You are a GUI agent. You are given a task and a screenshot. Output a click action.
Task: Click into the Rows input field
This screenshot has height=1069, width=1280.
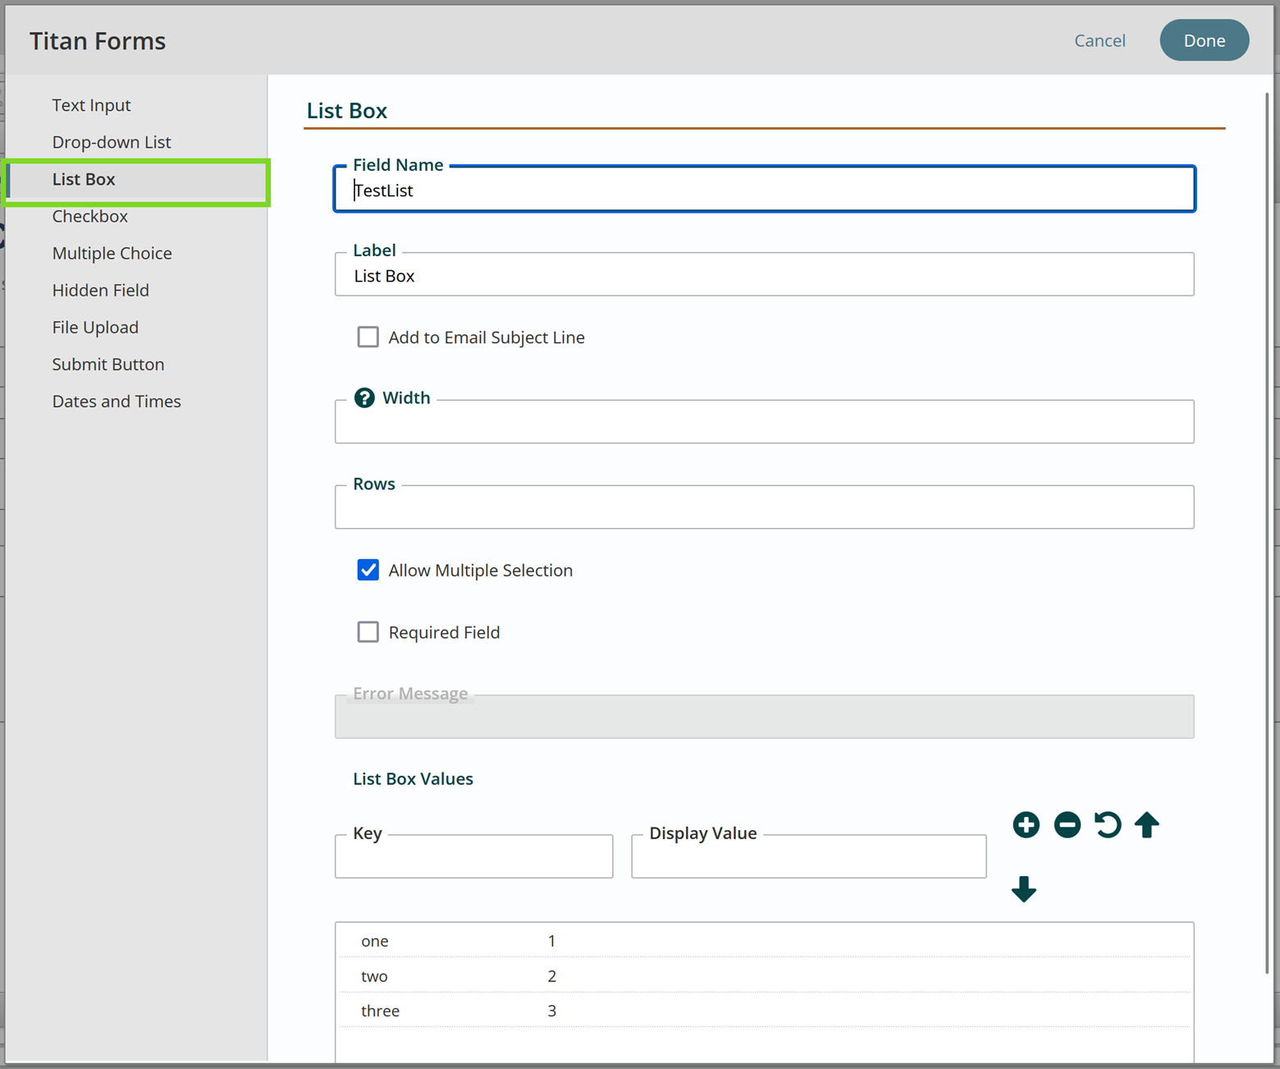764,507
